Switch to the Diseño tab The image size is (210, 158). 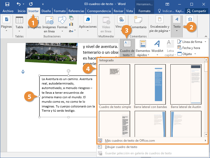(46, 11)
